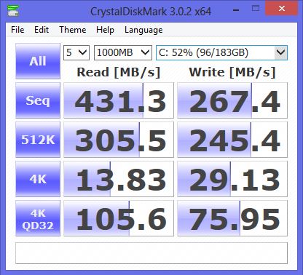Screen dimensions: 303x275
Task: Open the Theme menu
Action: point(73,30)
